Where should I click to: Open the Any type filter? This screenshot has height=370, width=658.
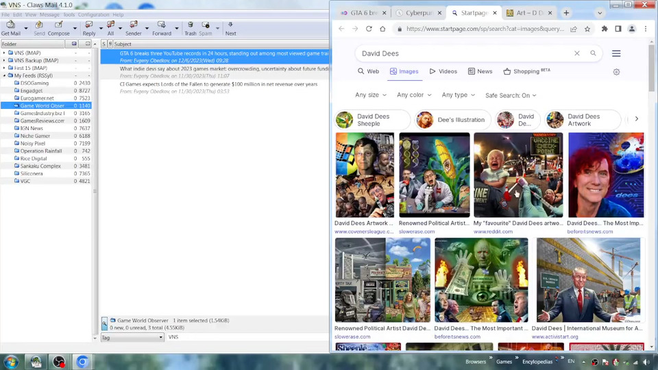459,95
